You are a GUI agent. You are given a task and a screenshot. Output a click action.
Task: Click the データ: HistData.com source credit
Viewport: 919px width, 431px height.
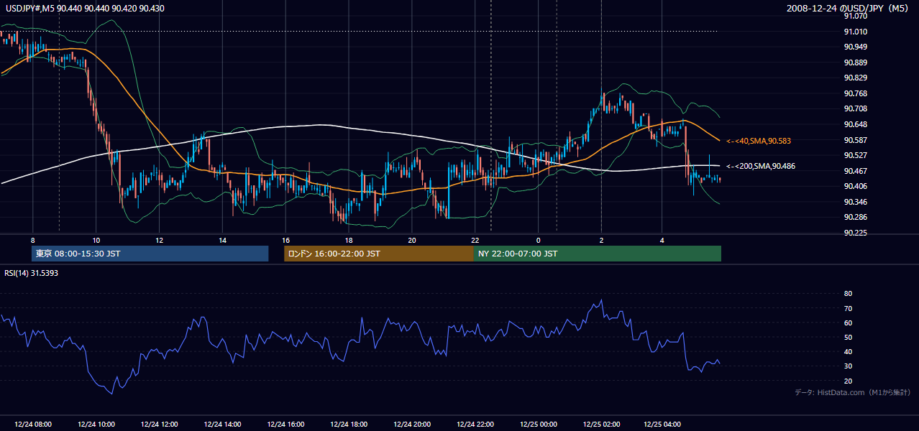pyautogui.click(x=853, y=393)
